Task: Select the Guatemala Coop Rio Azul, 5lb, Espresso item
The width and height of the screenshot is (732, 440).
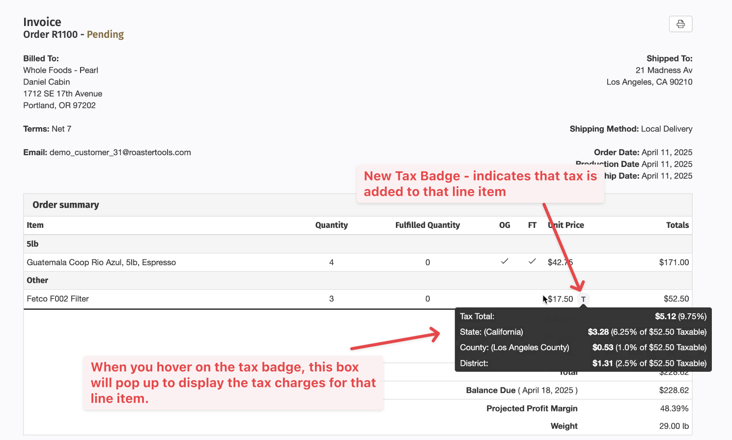Action: click(x=101, y=262)
